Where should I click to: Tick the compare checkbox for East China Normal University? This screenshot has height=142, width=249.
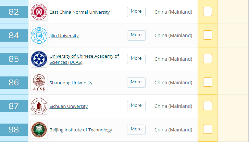[208, 12]
